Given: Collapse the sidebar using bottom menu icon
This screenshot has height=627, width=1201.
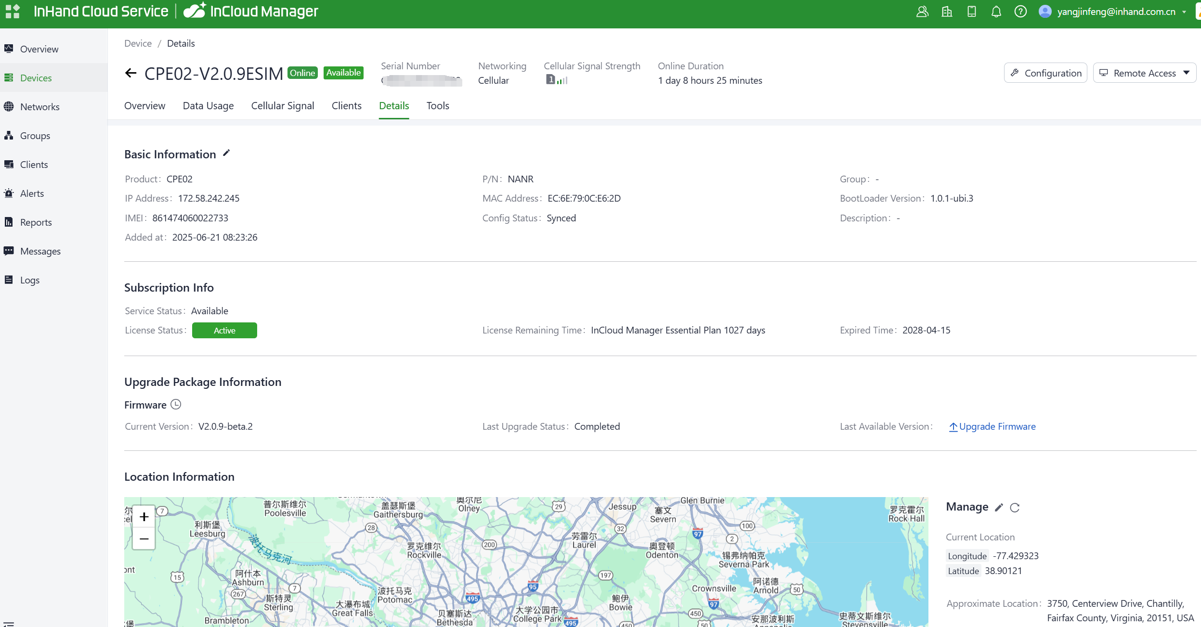Looking at the screenshot, I should click(x=9, y=623).
